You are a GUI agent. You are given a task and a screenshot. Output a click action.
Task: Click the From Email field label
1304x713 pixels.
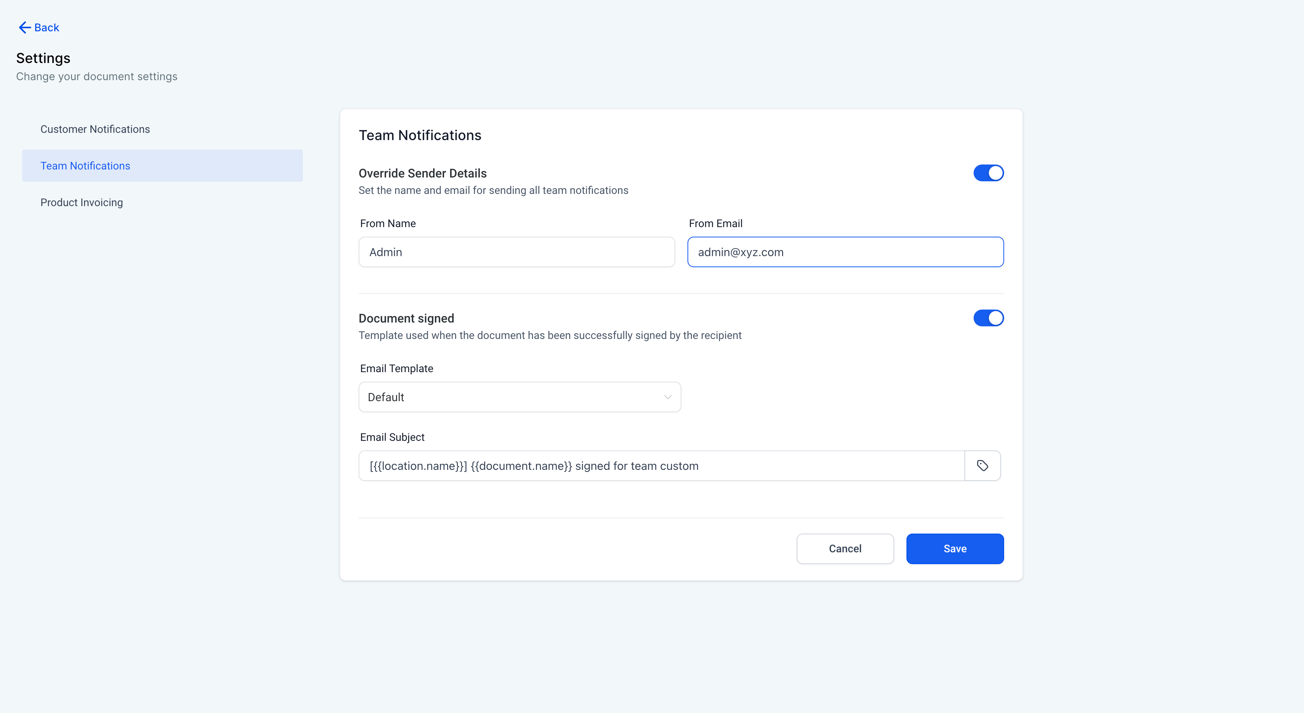[715, 223]
